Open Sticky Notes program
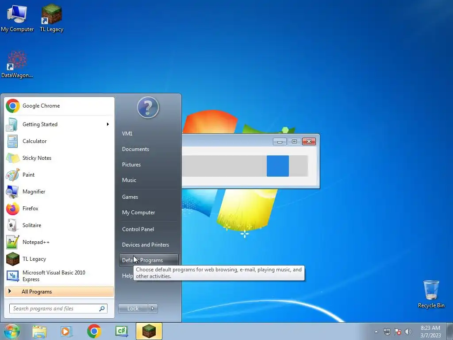The image size is (453, 340). 59,158
